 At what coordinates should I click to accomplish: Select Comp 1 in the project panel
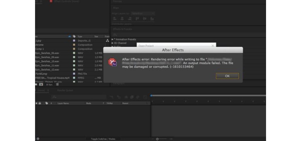tap(40, 49)
